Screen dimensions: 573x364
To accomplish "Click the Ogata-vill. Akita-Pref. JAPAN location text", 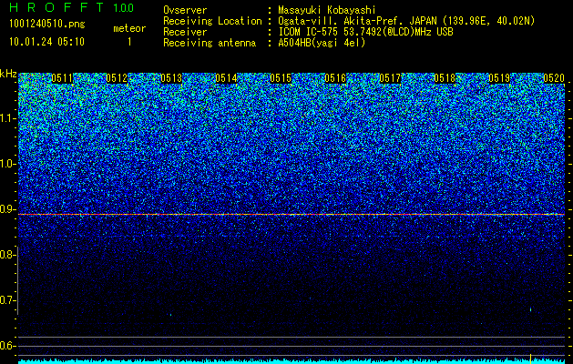I will (x=406, y=21).
